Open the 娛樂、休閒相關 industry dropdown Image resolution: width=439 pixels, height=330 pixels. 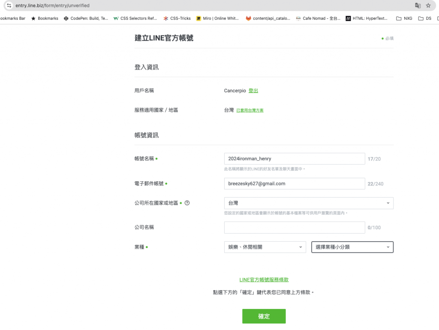(265, 247)
